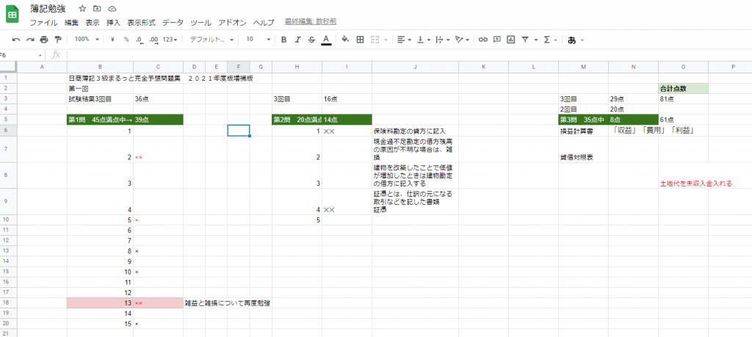Open the 挿入 menu
This screenshot has width=752, height=337.
click(x=114, y=22)
